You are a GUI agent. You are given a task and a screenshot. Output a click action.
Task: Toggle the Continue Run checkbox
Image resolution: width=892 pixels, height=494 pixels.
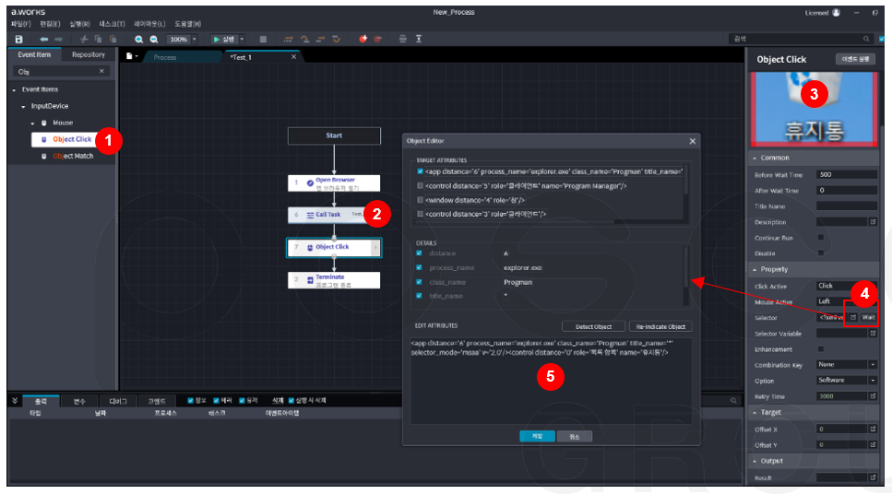pyautogui.click(x=820, y=238)
